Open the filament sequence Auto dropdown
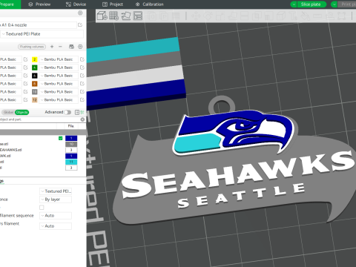356x267 pixels. [56, 216]
